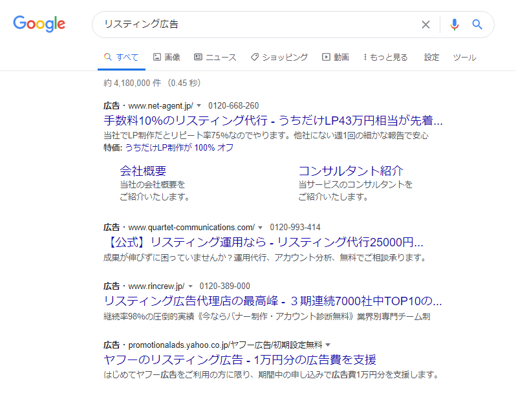Expand the もっと見る menu
The height and width of the screenshot is (397, 516).
[x=385, y=58]
